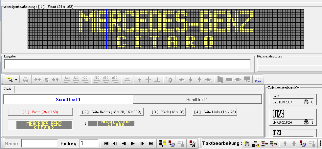Click the yellow Takt icon with a black arrow

pos(264,143)
